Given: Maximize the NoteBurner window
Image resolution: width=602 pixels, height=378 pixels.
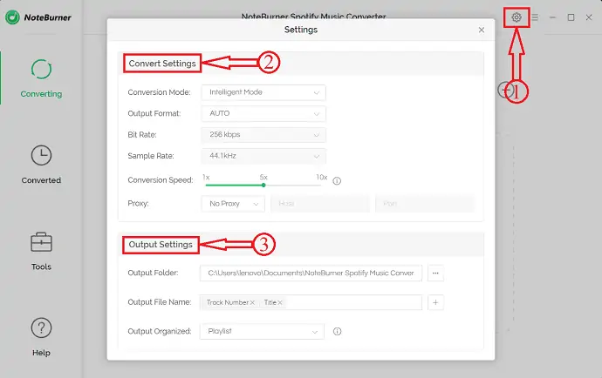Looking at the screenshot, I should pyautogui.click(x=571, y=17).
